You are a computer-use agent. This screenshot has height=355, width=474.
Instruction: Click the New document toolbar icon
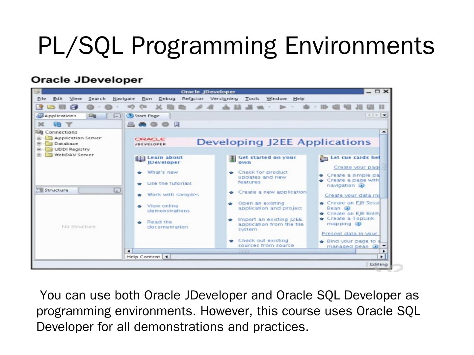pos(39,107)
